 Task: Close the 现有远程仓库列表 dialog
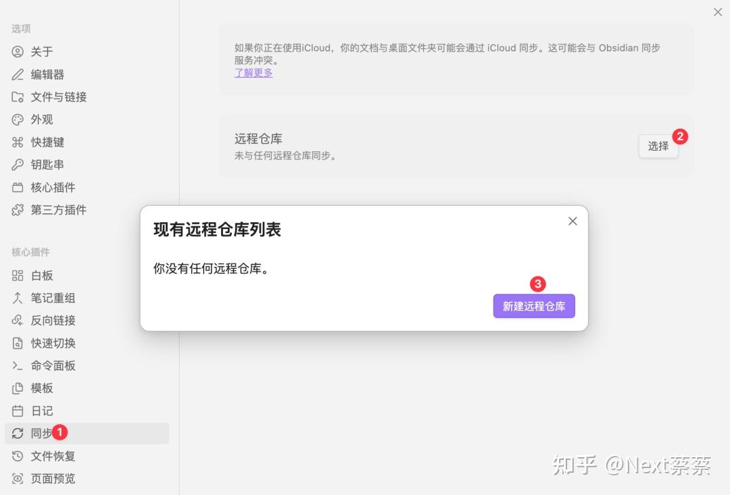573,221
